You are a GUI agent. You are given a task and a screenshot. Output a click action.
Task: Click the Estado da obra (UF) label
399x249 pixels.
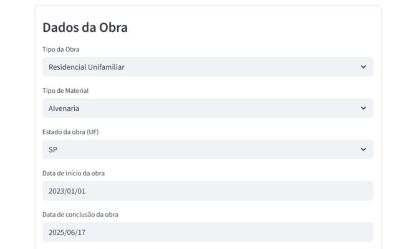(70, 132)
